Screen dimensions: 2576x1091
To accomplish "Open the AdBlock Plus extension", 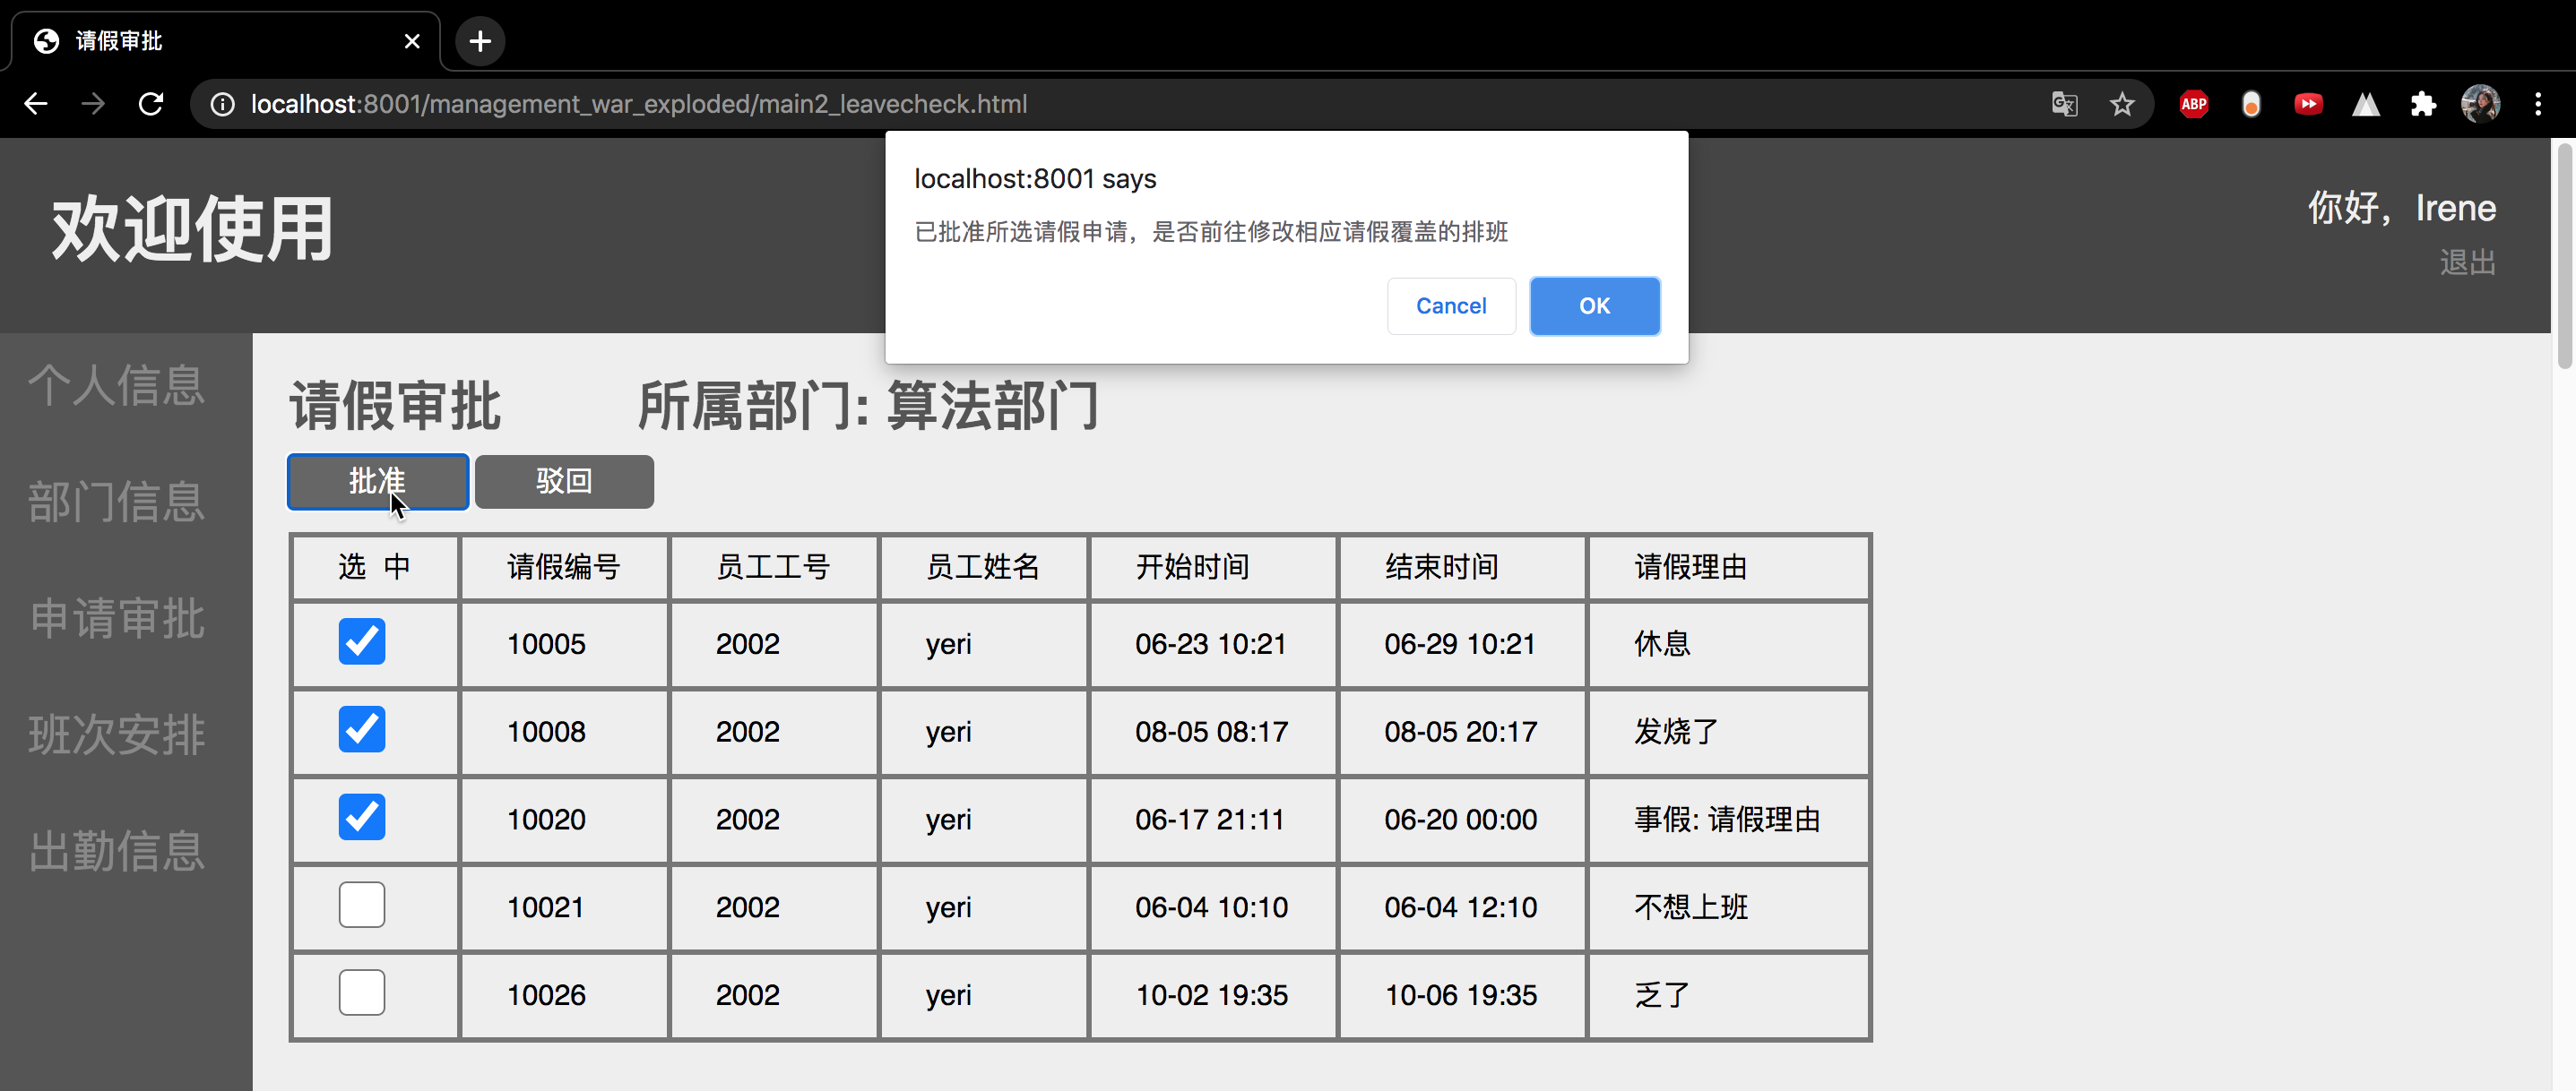I will (2194, 104).
